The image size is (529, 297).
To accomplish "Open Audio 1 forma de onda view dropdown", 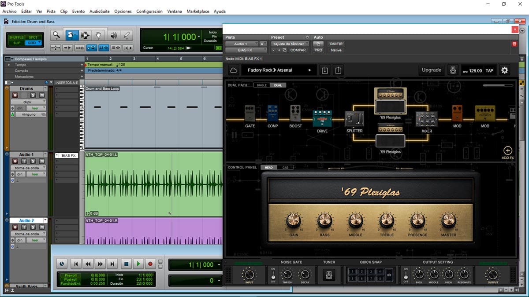I will [x=28, y=168].
